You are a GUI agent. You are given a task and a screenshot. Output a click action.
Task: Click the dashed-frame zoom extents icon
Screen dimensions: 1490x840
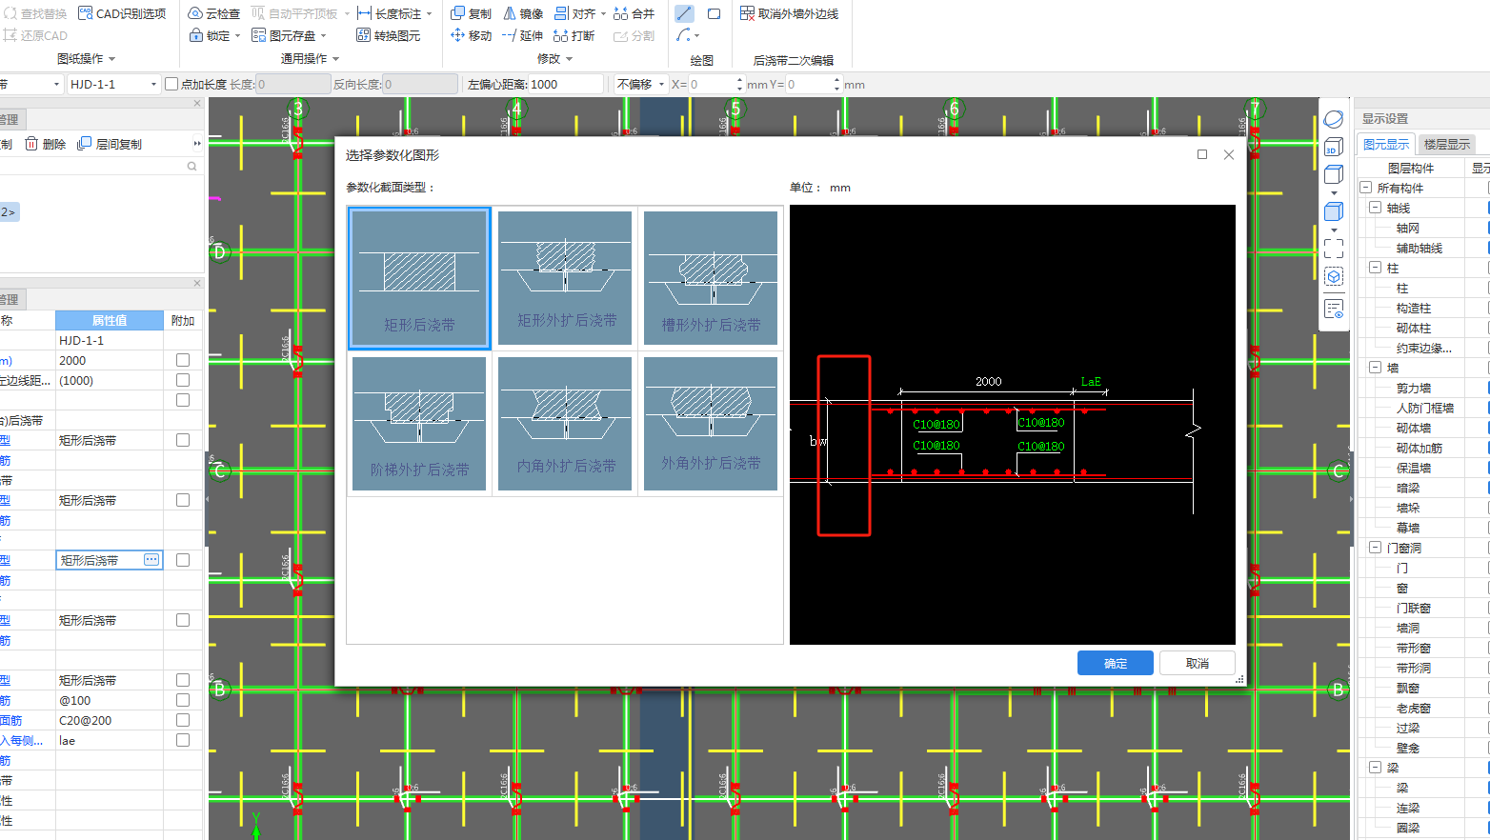1334,249
